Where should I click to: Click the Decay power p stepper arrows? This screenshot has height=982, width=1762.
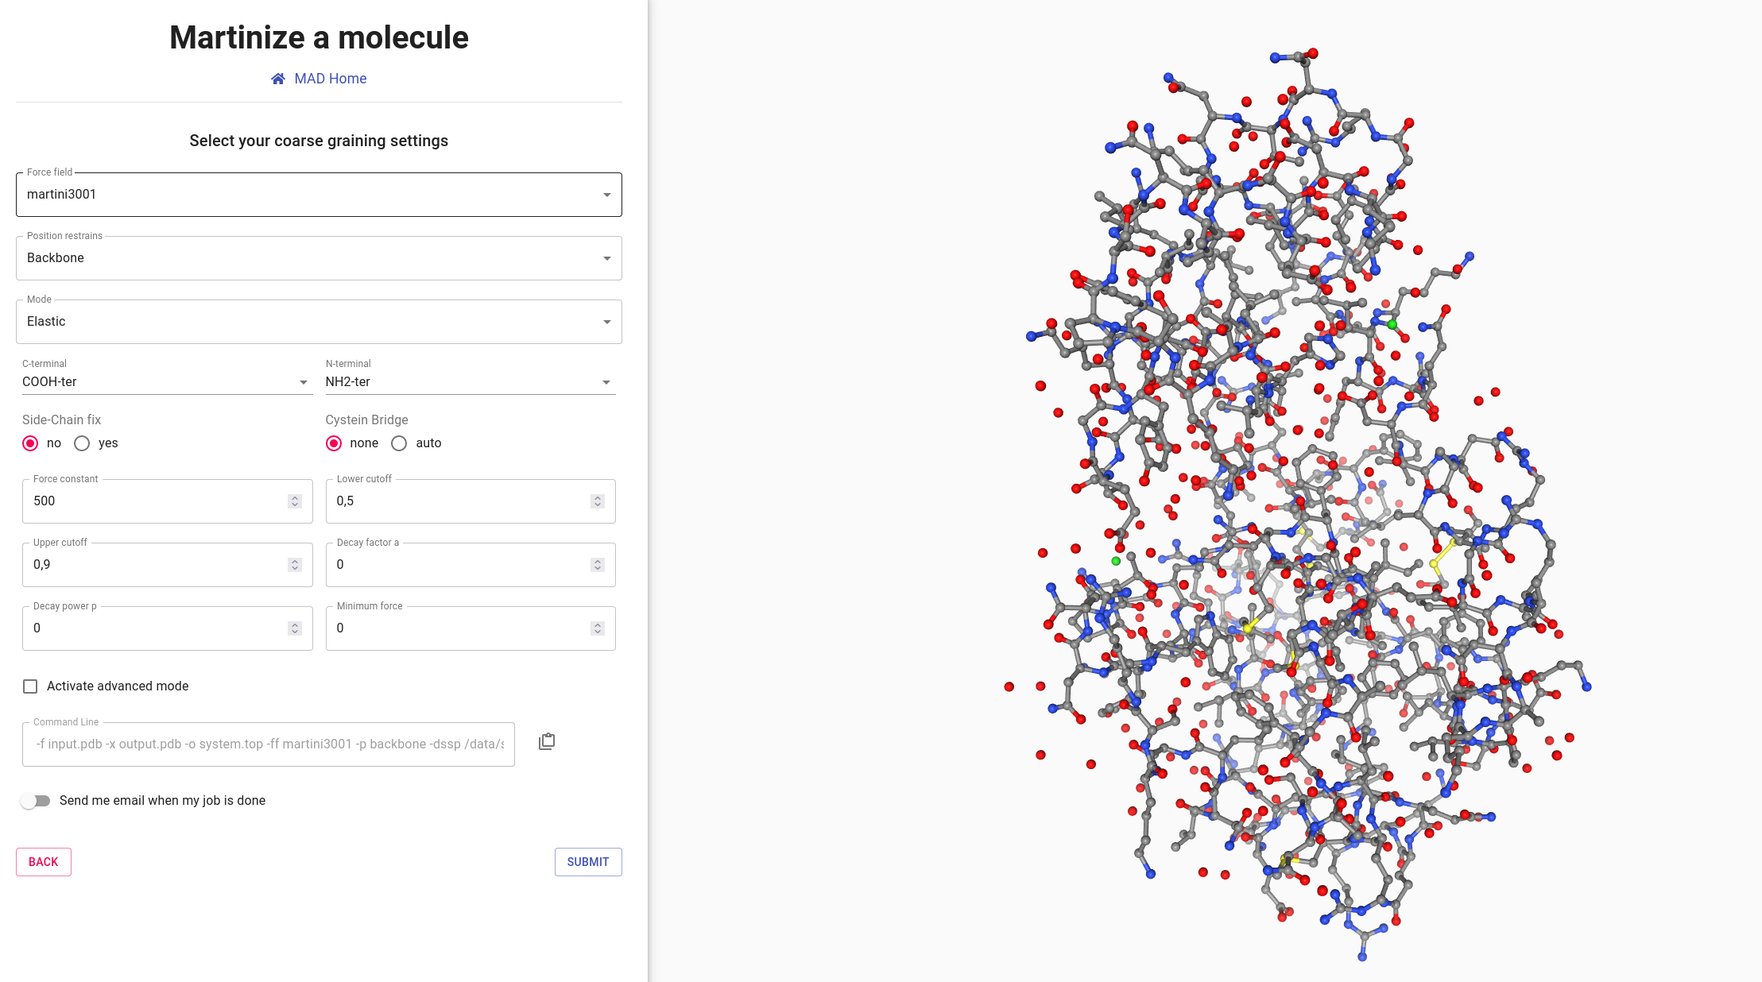[295, 628]
